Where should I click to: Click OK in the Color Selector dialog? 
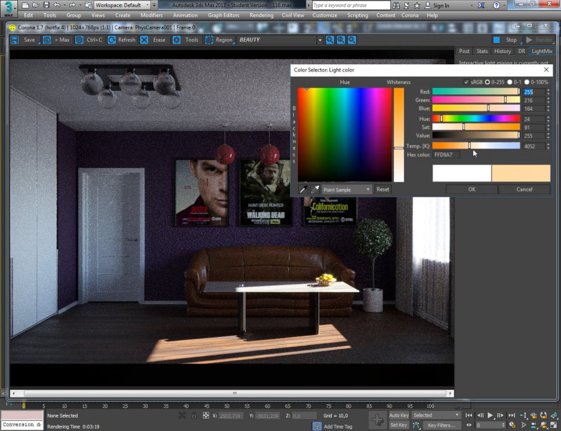click(472, 190)
